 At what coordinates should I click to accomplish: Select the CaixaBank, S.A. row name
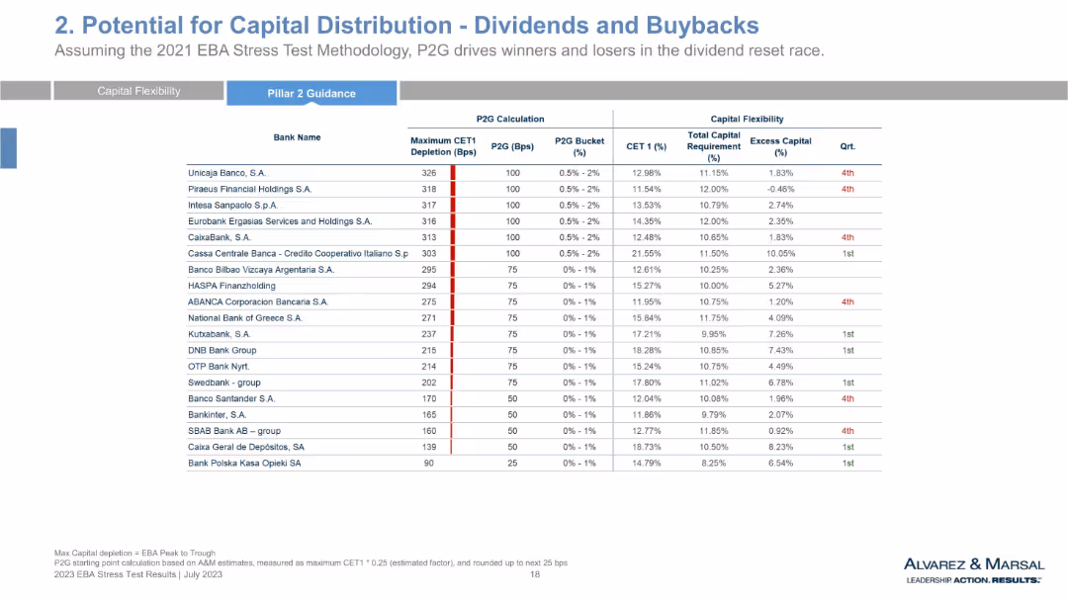click(220, 237)
